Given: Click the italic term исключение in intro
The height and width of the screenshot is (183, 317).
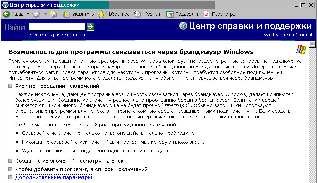Looking at the screenshot, I should pyautogui.click(x=137, y=78).
